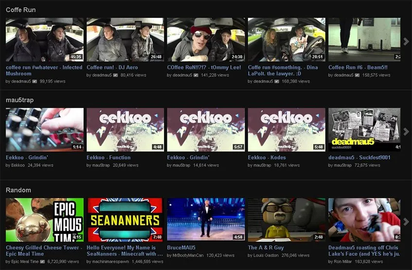Image resolution: width=412 pixels, height=270 pixels.
Task: Open the Coffee Run #6 Beam5 thumbnail
Action: click(x=364, y=40)
